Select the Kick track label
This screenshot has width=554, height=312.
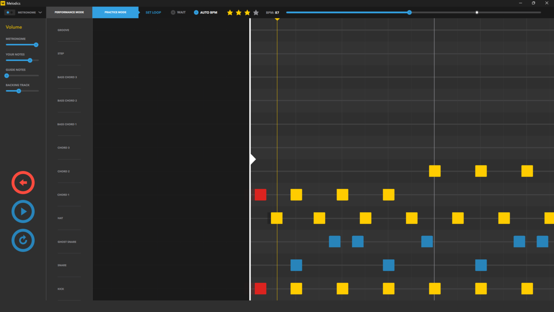60,288
